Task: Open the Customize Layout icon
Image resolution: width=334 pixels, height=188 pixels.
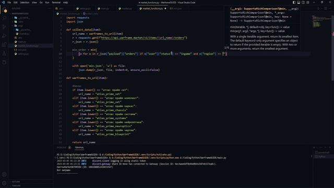Action: [308, 2]
